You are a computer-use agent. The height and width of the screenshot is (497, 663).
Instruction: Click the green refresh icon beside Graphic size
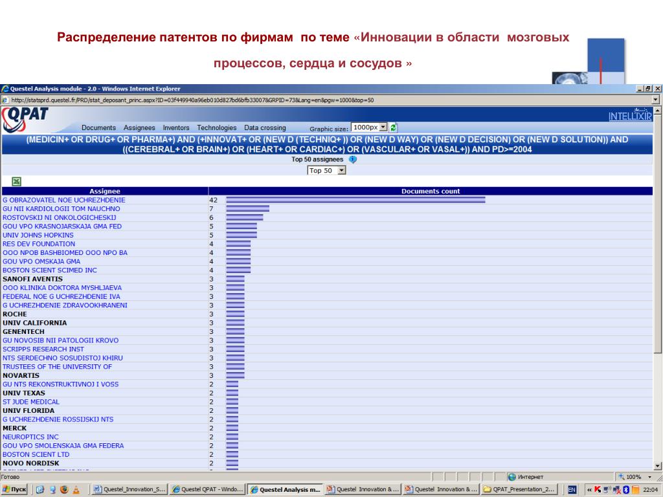coord(393,127)
